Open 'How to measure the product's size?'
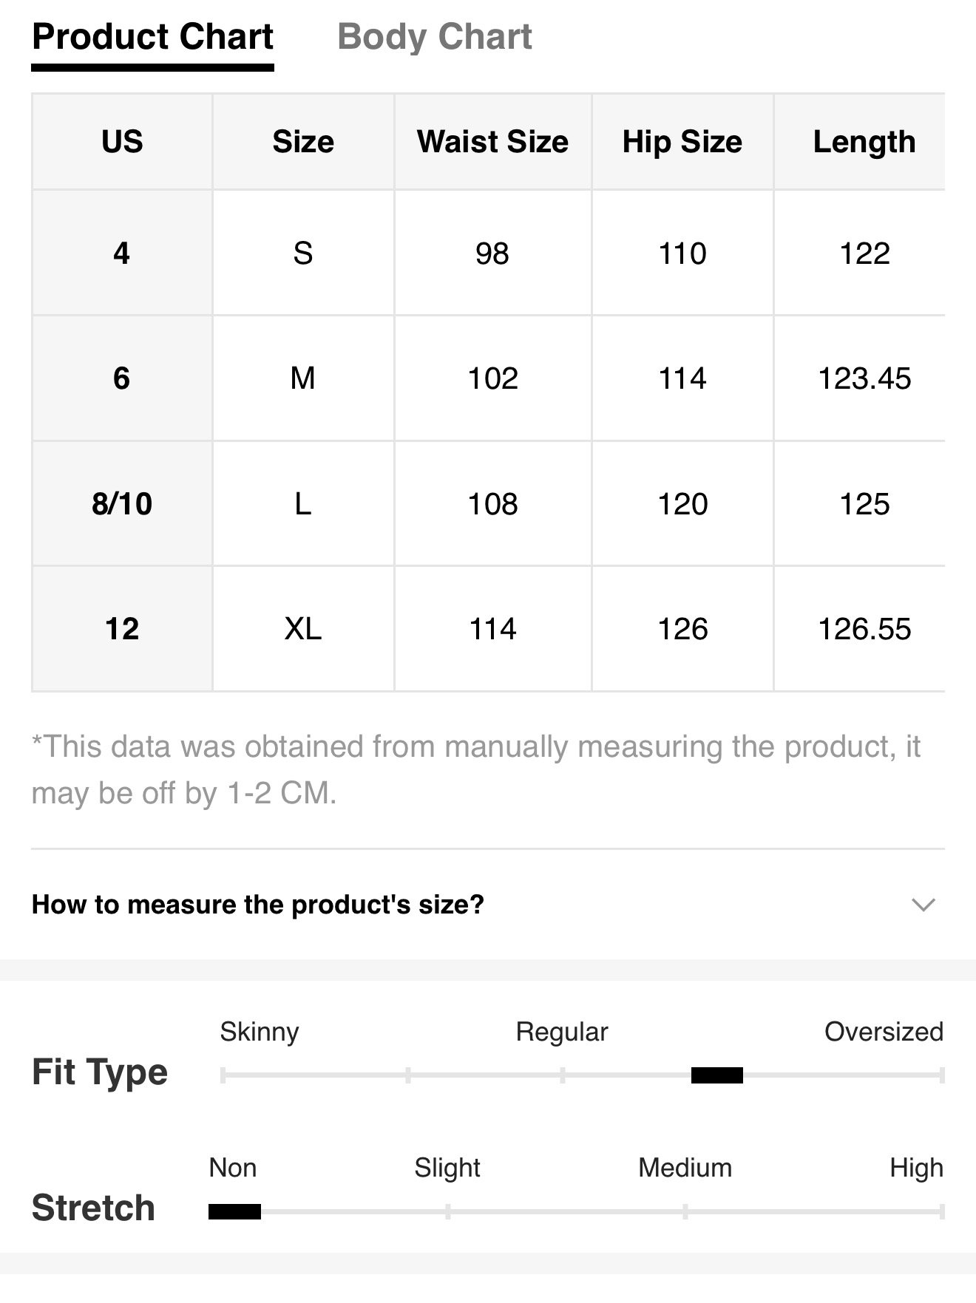The width and height of the screenshot is (976, 1303). coord(258,905)
